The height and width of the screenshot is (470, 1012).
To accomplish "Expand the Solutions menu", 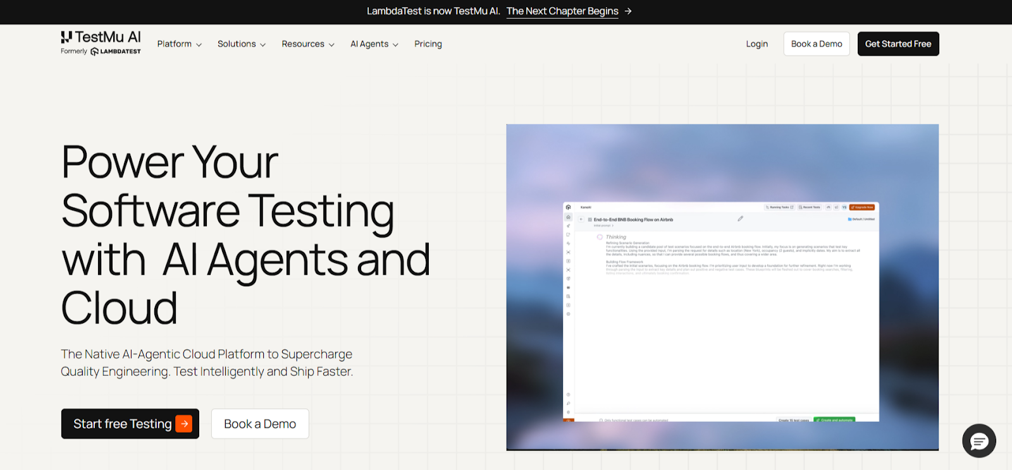I will (x=242, y=44).
